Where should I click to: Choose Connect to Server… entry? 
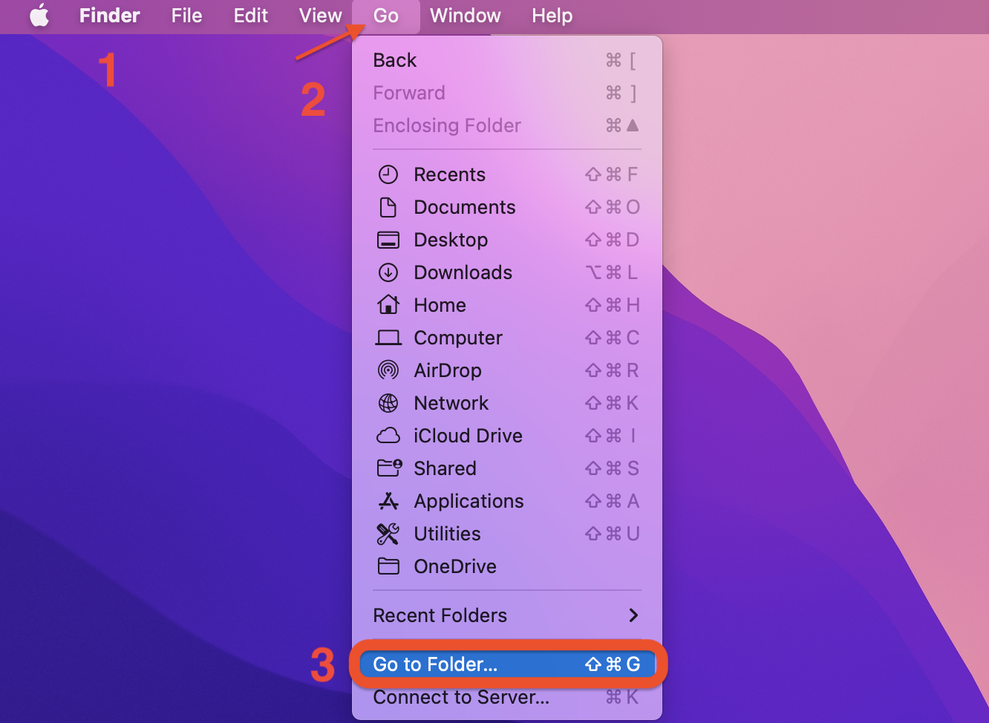[x=461, y=698]
